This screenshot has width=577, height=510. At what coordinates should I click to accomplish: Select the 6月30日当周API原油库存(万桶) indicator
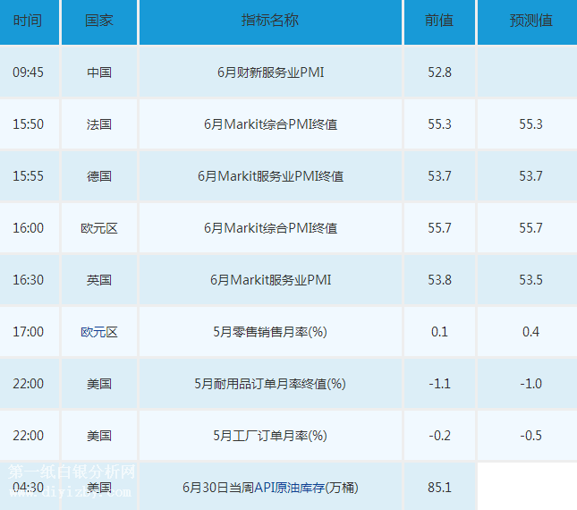click(270, 488)
